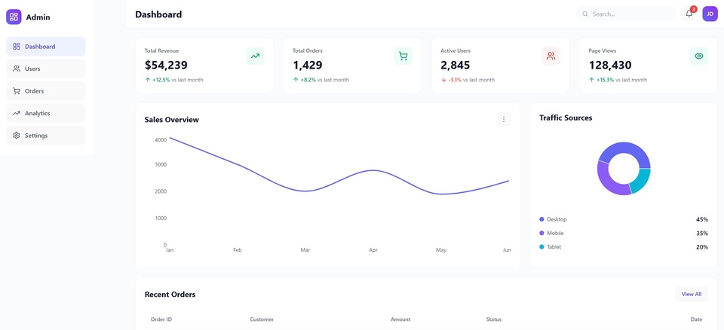Click the Traffic Sources heading
The width and height of the screenshot is (724, 330).
click(x=566, y=118)
